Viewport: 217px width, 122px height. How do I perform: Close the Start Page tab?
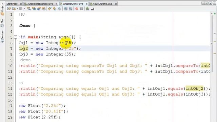click(21, 4)
